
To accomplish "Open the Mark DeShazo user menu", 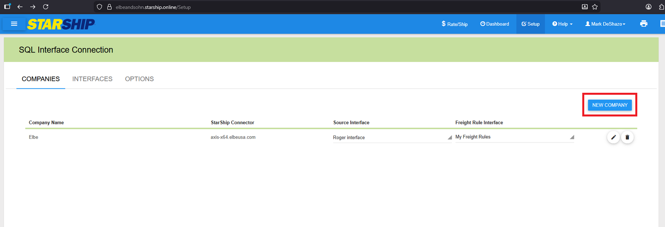I will pos(605,24).
